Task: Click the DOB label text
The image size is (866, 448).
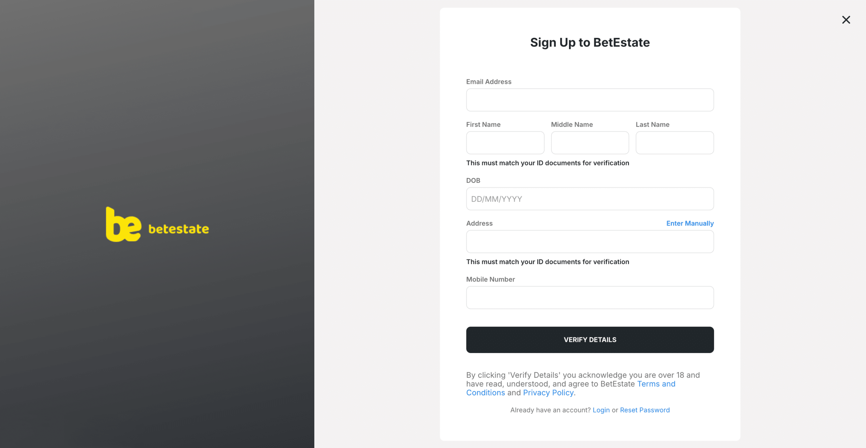Action: coord(473,181)
